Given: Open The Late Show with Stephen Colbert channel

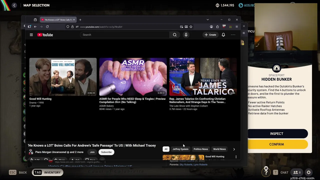Looking at the screenshot, I should [x=188, y=106].
